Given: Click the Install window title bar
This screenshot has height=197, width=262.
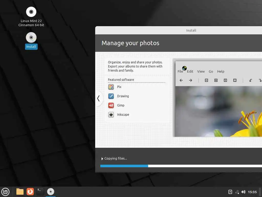Looking at the screenshot, I should coord(179,30).
